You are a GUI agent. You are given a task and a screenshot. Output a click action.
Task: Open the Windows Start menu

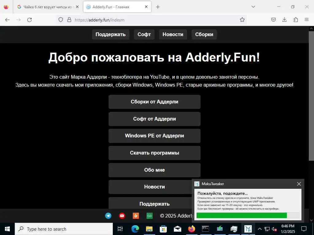(7, 229)
